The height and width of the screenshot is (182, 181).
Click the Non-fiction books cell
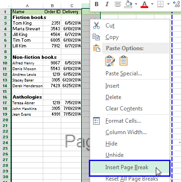pos(28,57)
